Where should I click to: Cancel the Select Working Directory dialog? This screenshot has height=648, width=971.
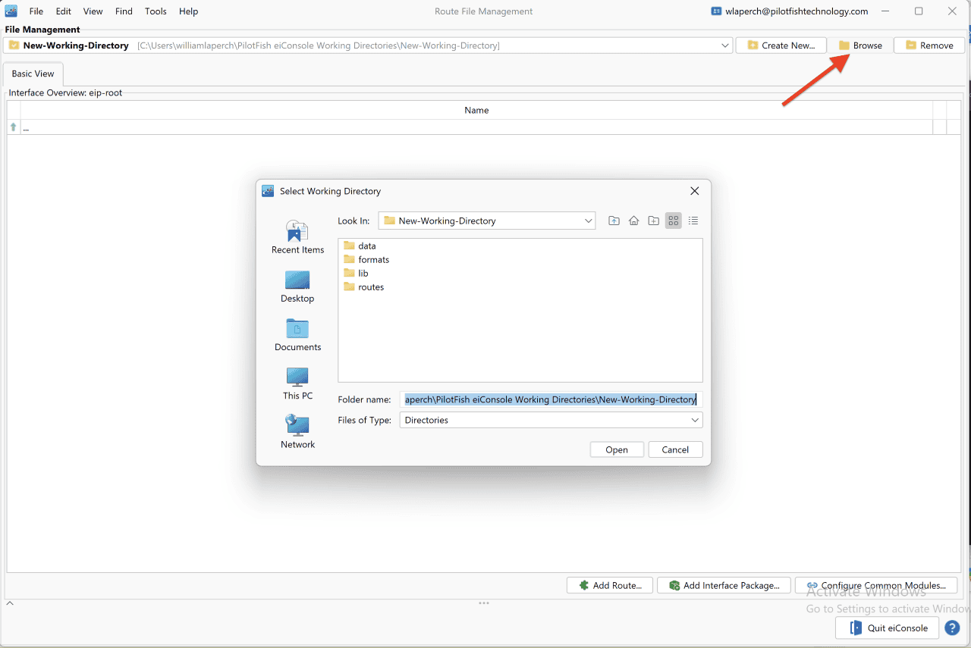tap(675, 449)
